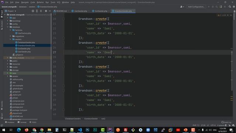Click the Favorites tool window stripe button
This screenshot has width=236, height=133.
point(2,105)
